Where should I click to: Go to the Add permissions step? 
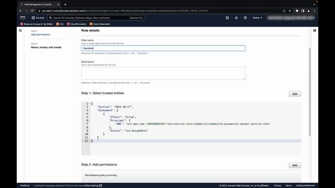pos(40,34)
